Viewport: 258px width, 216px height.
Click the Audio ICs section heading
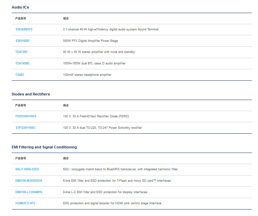coord(20,7)
